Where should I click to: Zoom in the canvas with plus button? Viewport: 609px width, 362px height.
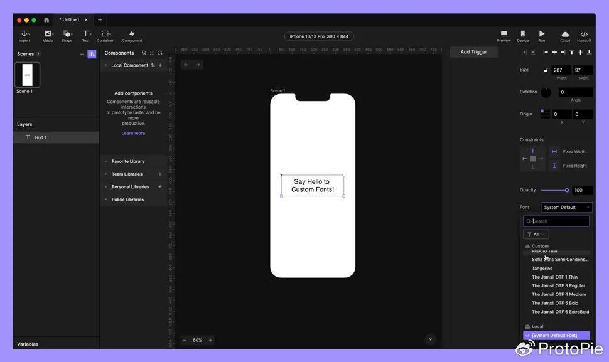[x=210, y=340]
